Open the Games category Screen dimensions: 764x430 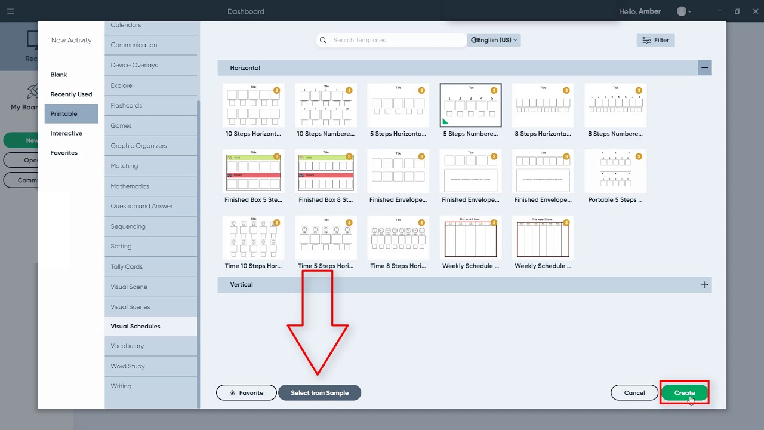point(150,125)
